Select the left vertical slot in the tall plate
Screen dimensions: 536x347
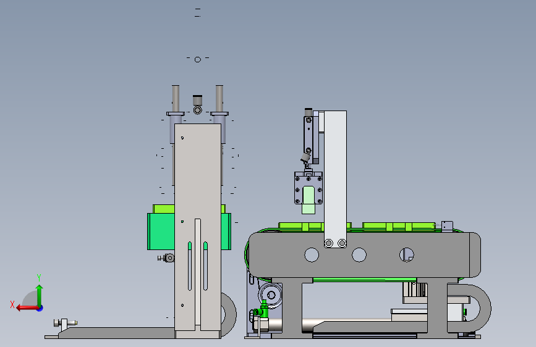click(190, 266)
